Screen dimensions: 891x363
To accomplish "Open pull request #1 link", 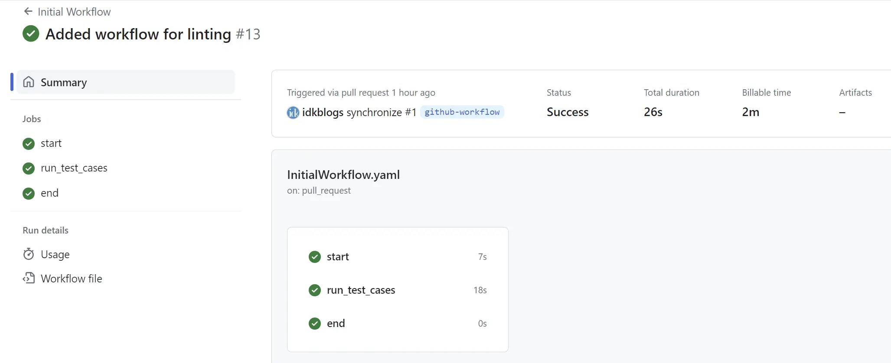I will pos(411,113).
